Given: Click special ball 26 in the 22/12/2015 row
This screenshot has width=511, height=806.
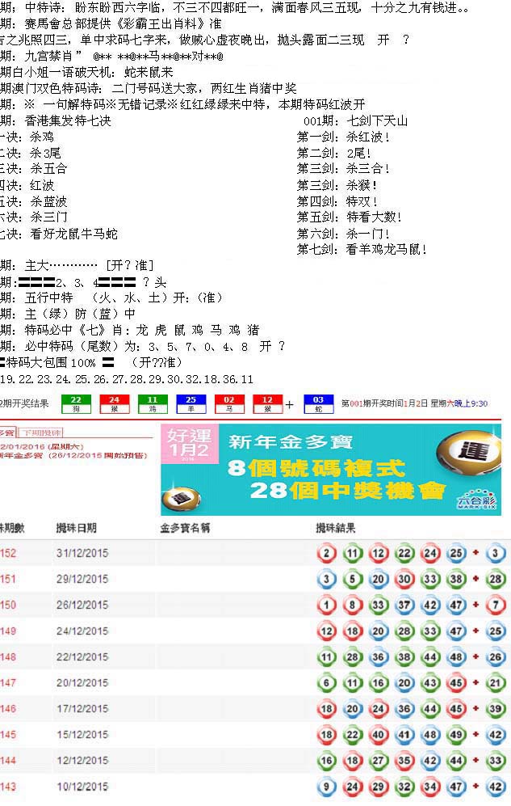Looking at the screenshot, I should (495, 657).
